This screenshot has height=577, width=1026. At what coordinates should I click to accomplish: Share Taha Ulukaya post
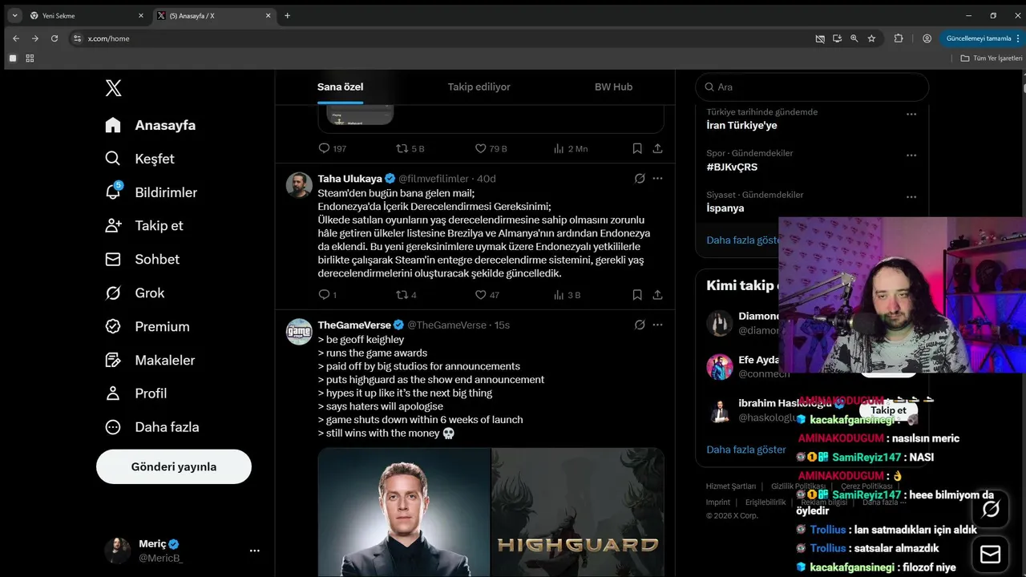[x=657, y=295]
